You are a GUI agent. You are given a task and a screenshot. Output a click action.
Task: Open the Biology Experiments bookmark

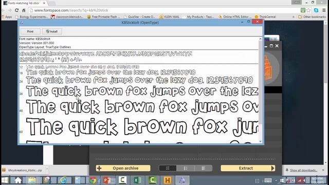pyautogui.click(x=31, y=17)
